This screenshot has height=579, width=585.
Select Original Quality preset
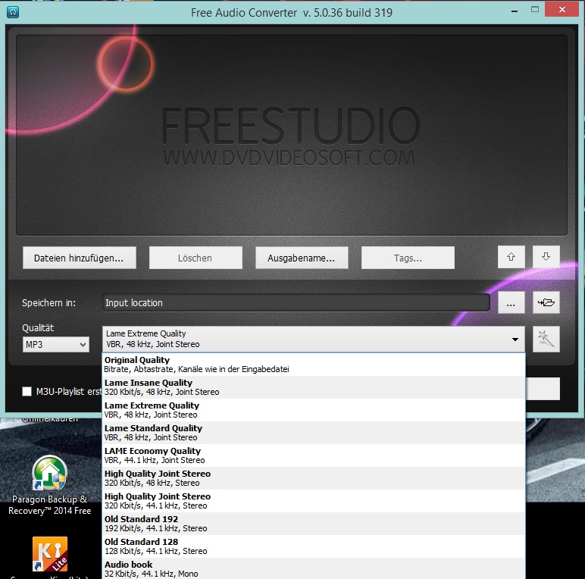pos(314,365)
